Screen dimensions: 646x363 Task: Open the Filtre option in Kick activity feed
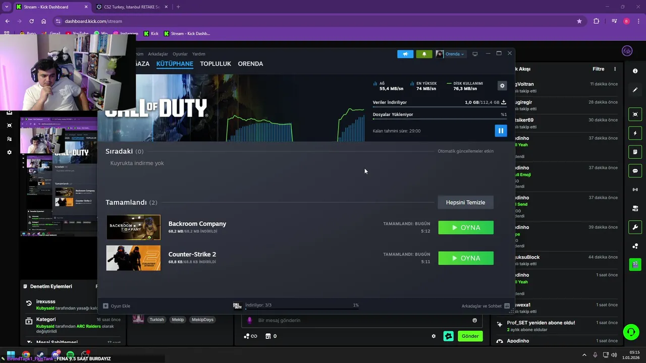(x=598, y=69)
